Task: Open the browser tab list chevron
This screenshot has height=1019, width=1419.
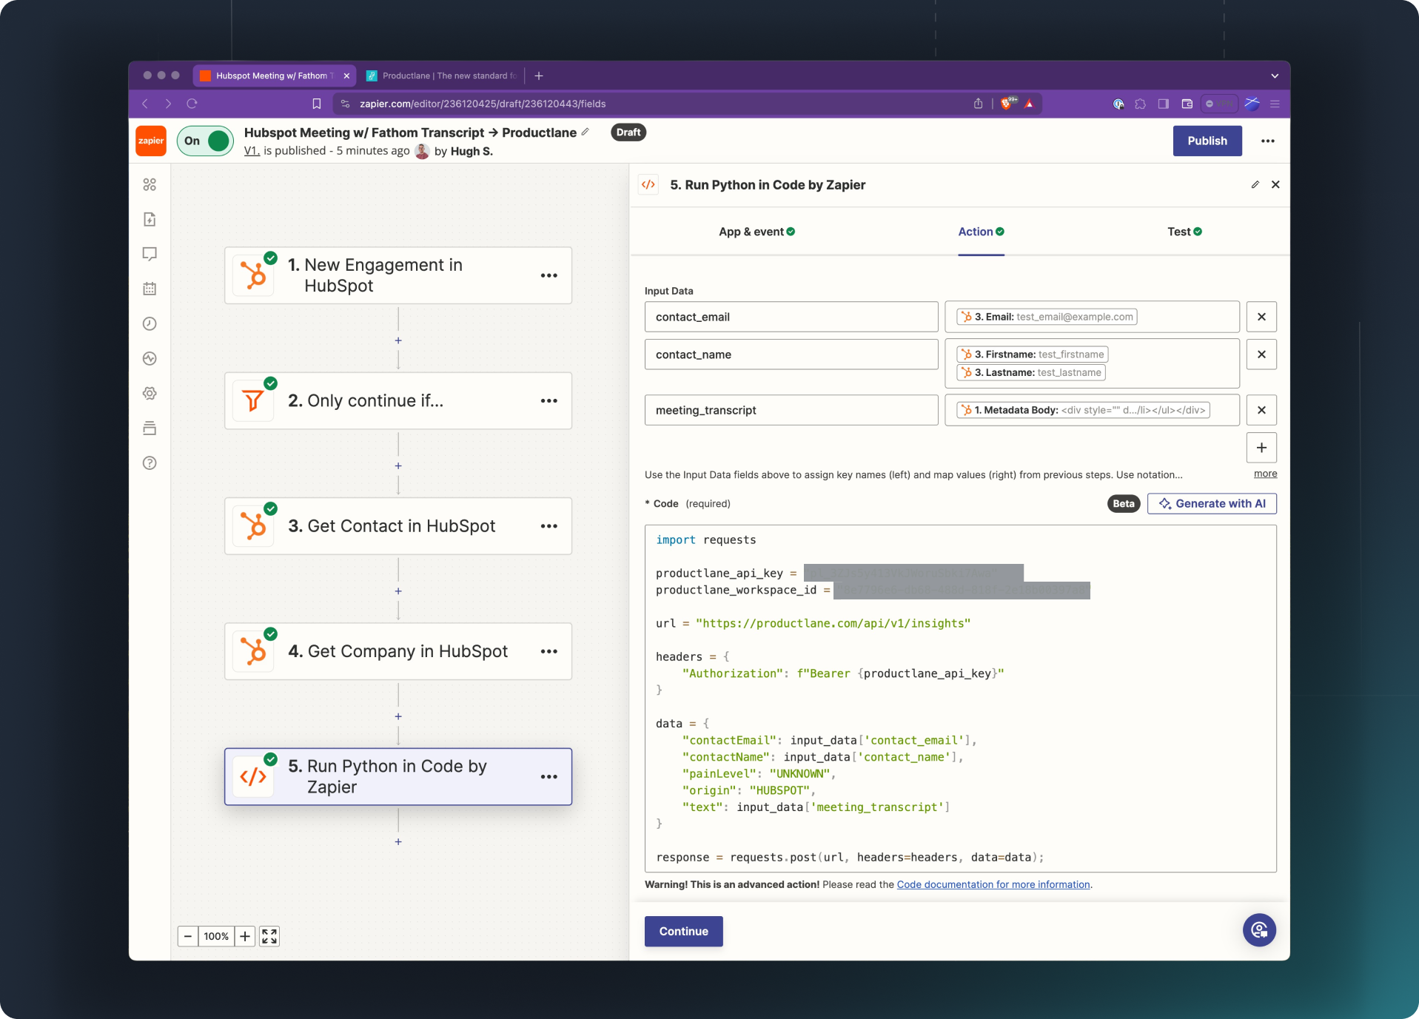Action: (x=1275, y=75)
